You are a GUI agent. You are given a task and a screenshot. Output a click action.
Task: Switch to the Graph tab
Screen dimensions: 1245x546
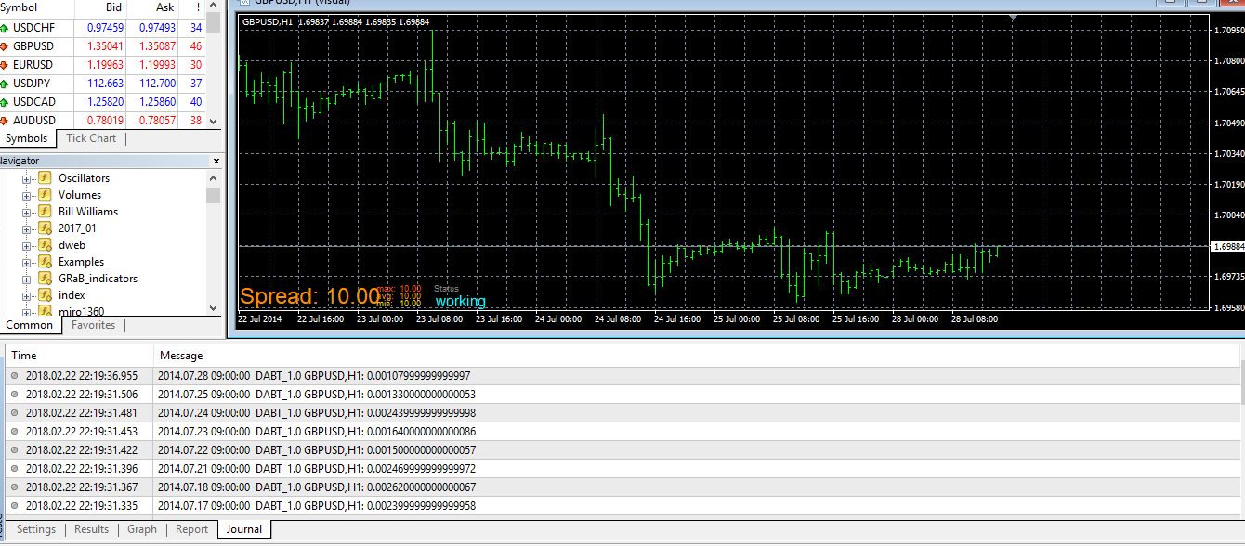pyautogui.click(x=142, y=529)
